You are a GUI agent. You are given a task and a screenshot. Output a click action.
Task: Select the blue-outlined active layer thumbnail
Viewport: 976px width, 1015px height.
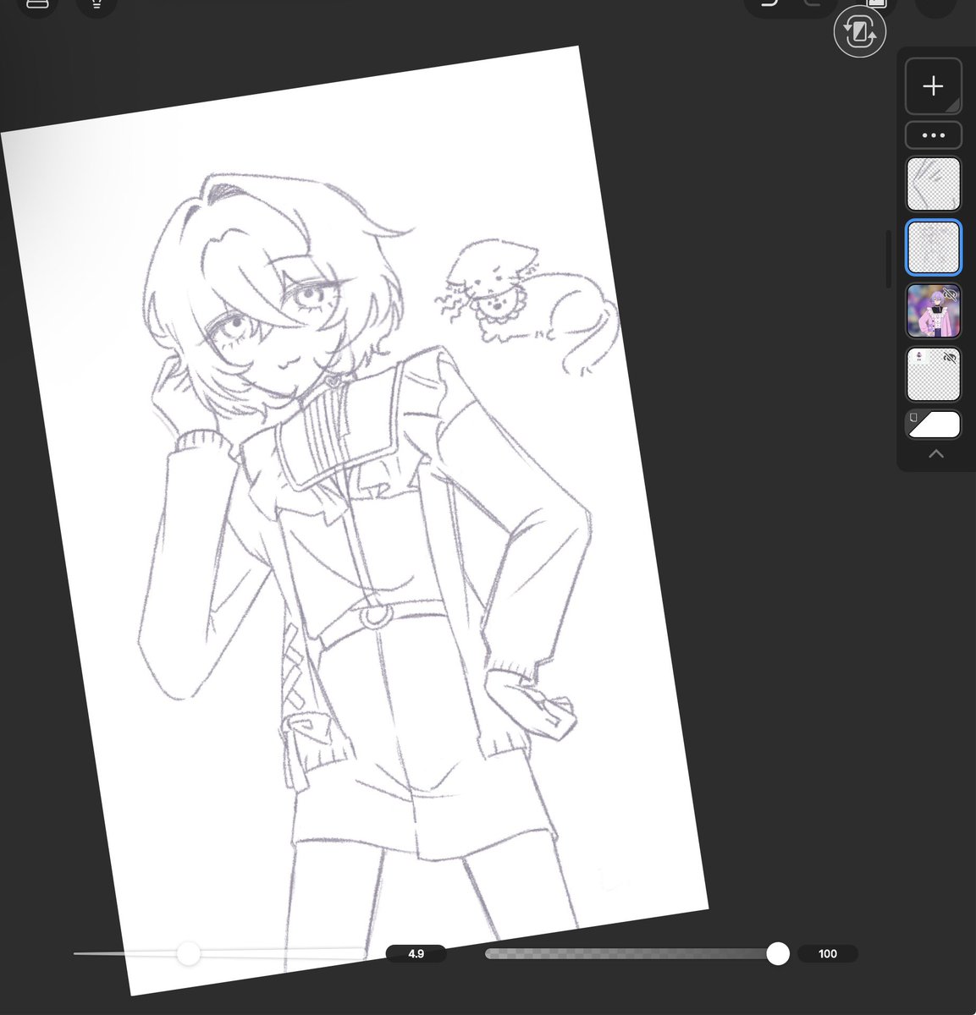tap(934, 248)
